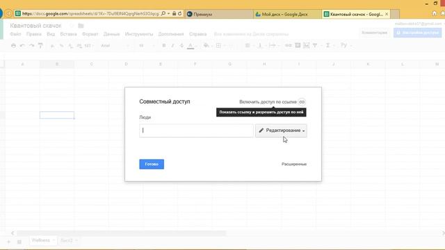Click the browser home icon

pyautogui.click(x=434, y=14)
